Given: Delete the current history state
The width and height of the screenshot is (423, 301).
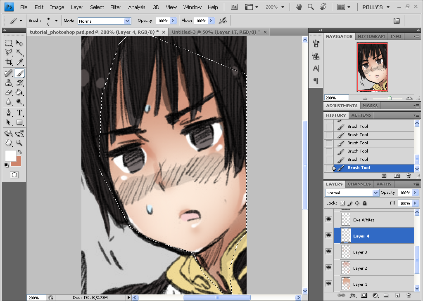Looking at the screenshot, I should pyautogui.click(x=409, y=176).
